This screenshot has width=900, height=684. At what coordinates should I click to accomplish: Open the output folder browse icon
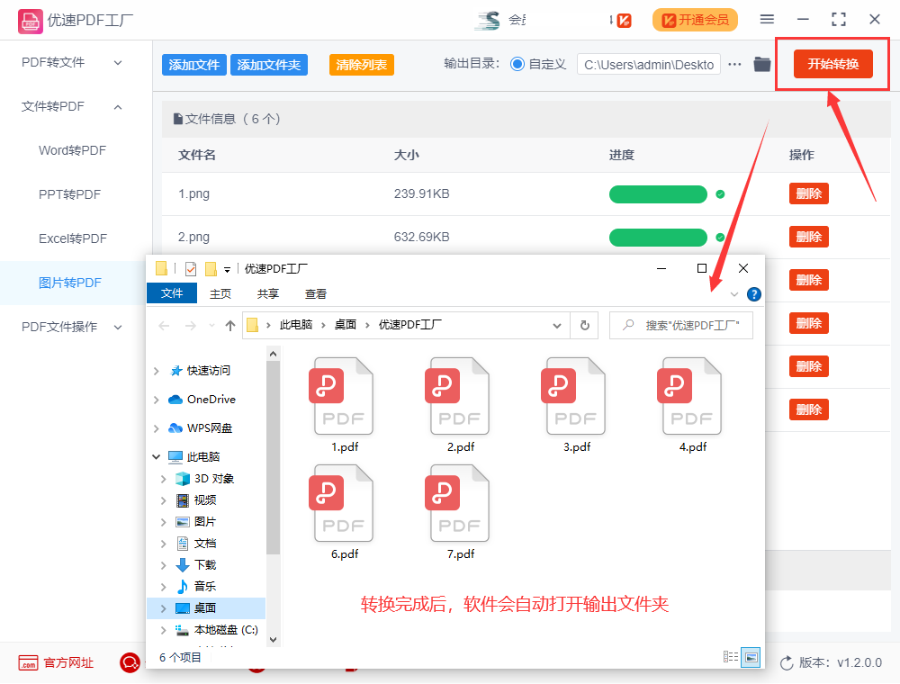pos(761,64)
